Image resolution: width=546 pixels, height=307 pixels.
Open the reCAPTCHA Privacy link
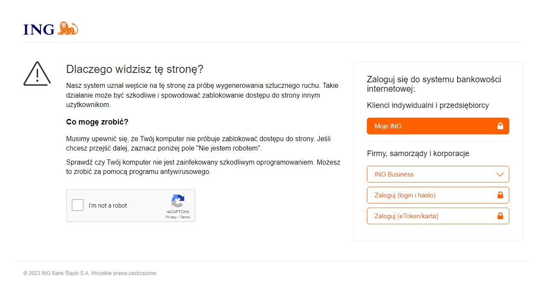(171, 217)
